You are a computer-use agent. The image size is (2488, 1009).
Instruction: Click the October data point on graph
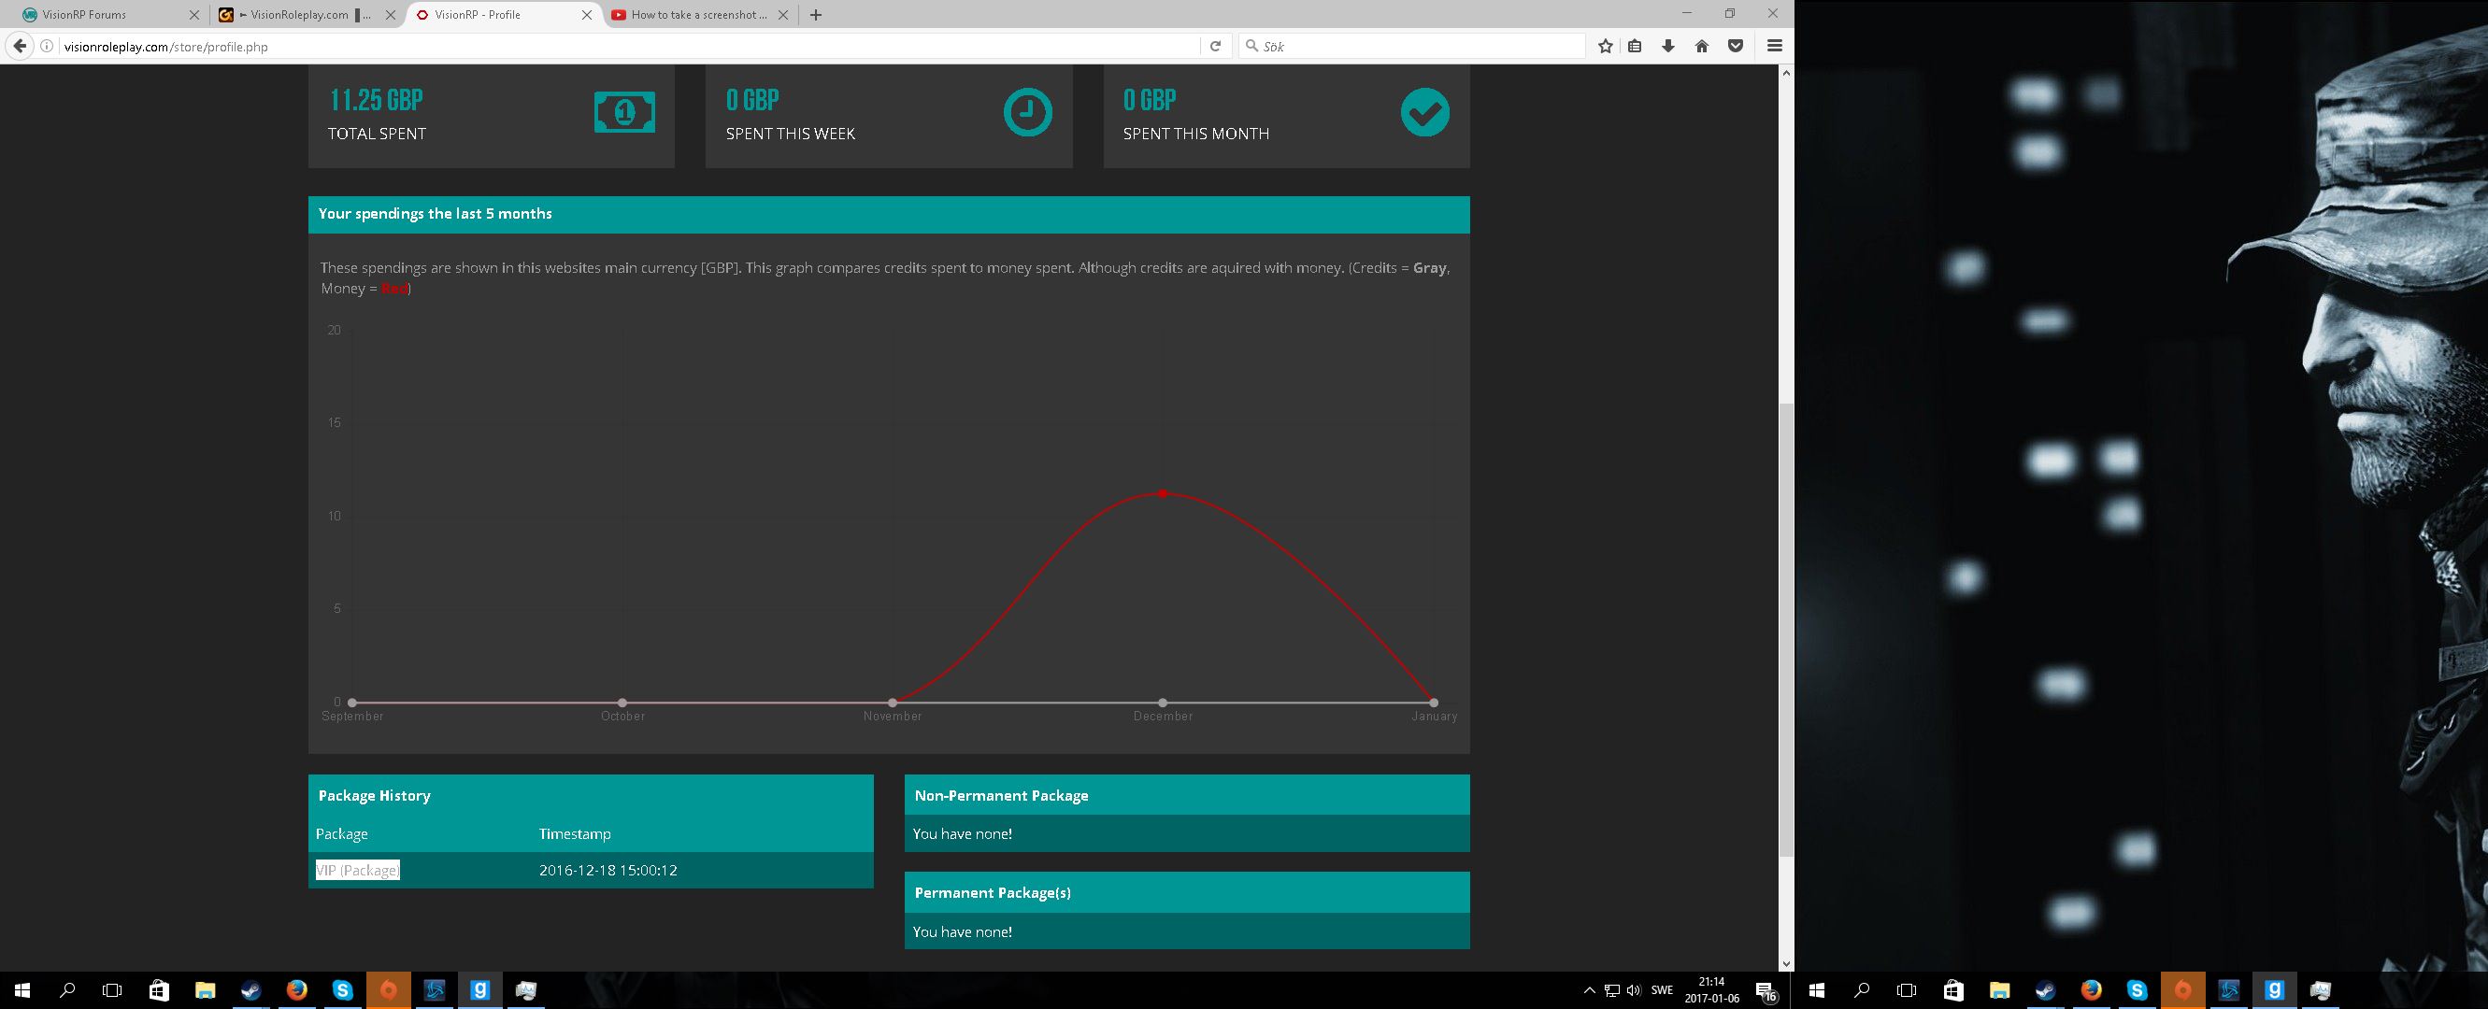622,702
